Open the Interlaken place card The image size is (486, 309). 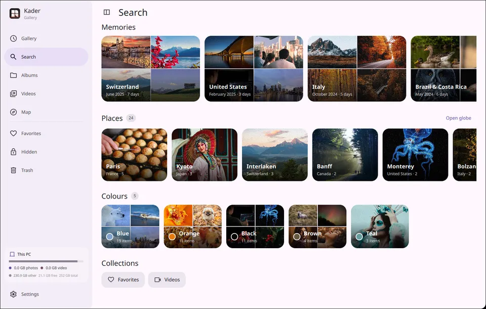(x=275, y=155)
